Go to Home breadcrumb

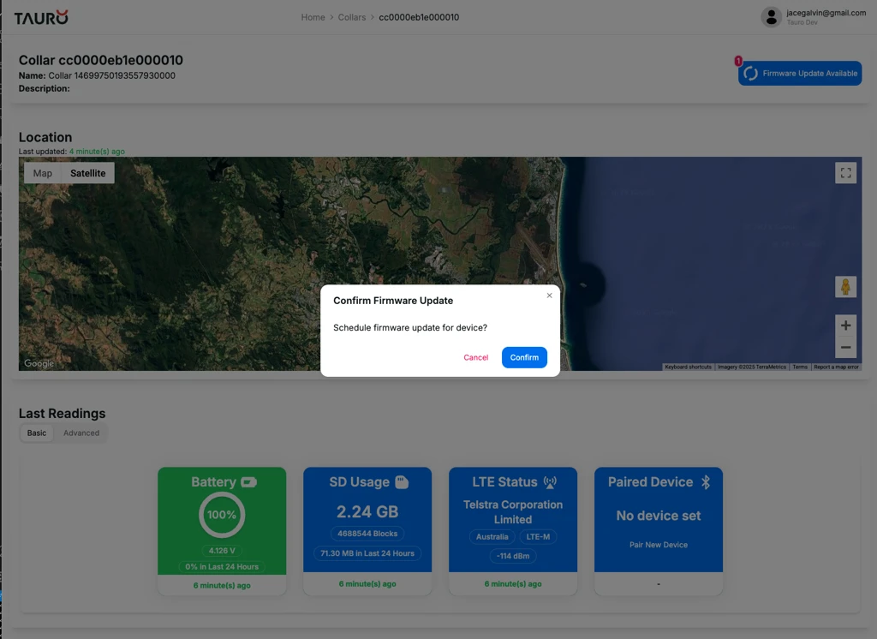point(313,17)
